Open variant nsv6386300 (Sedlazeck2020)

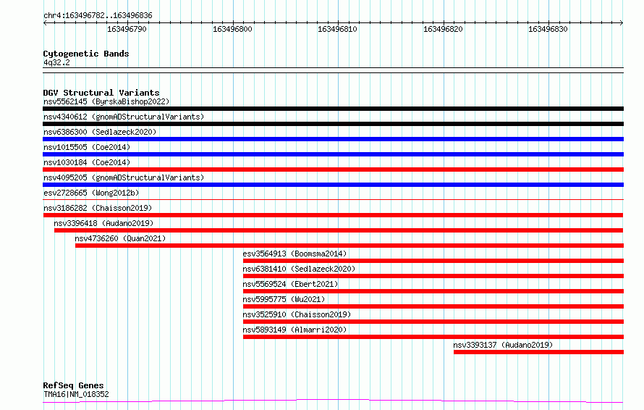click(100, 132)
